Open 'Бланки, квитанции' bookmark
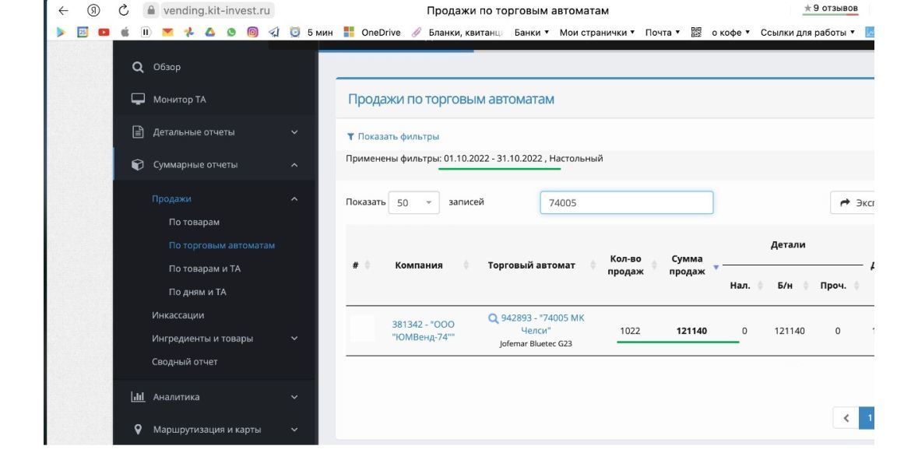Image resolution: width=918 pixels, height=467 pixels. point(457,32)
